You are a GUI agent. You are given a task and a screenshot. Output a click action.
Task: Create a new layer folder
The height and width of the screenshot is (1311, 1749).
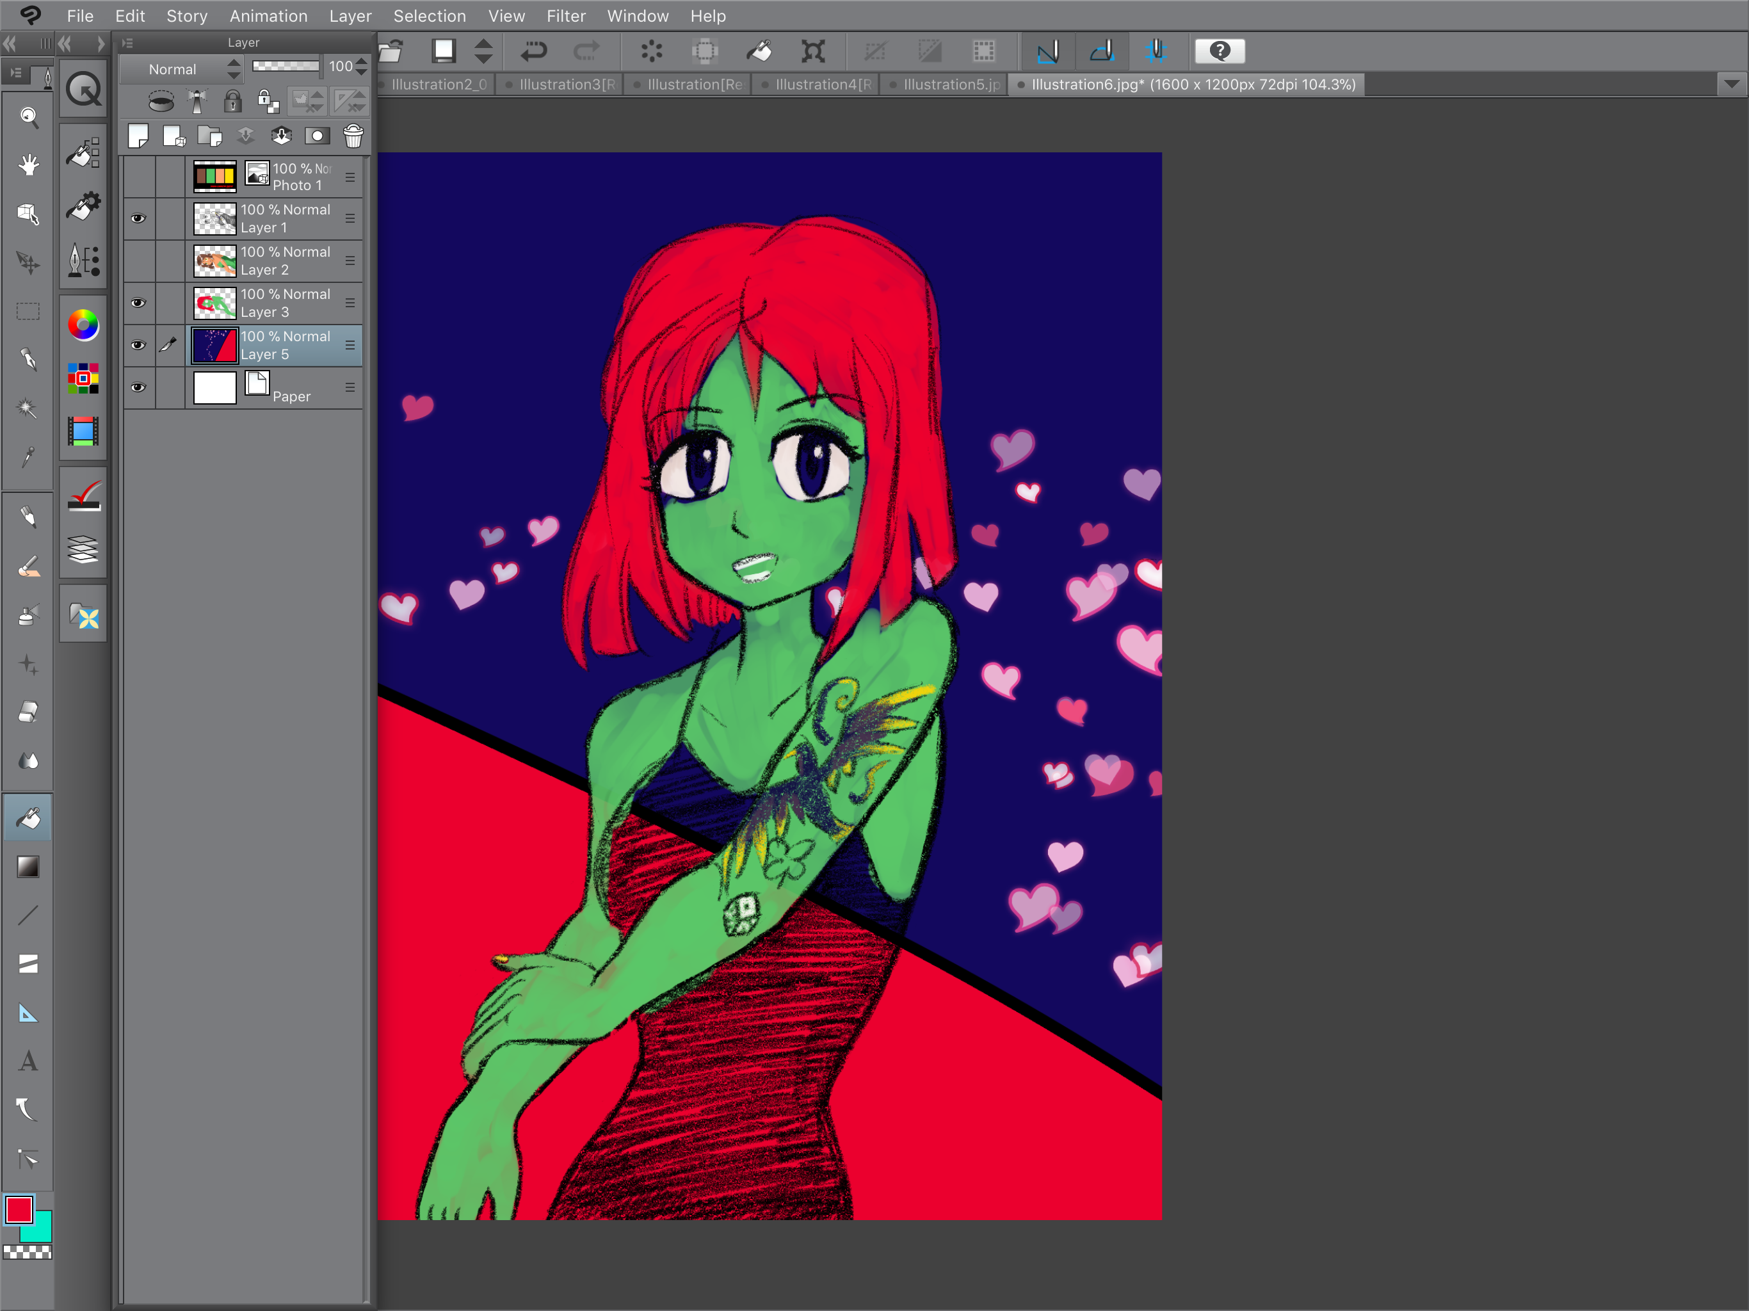209,137
